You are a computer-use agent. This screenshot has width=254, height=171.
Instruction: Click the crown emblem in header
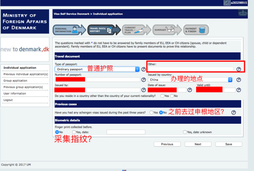pos(243,13)
